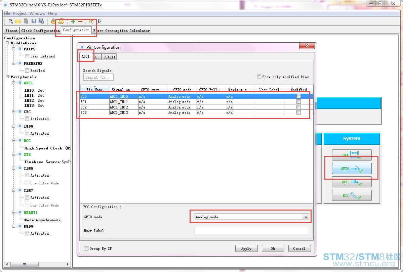Click the red minus toolbar icon

click(80, 21)
